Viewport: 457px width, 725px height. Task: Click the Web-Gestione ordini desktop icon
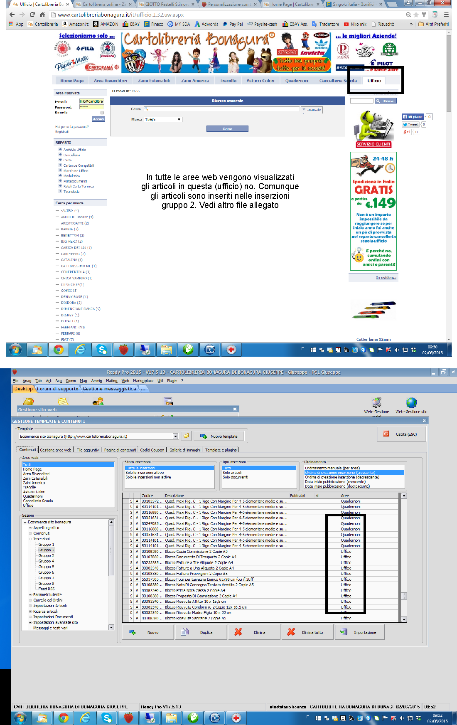point(376,405)
